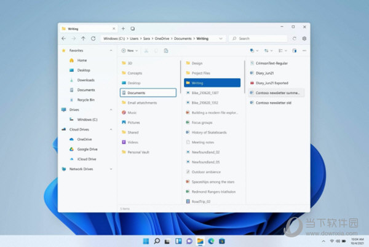This screenshot has height=247, width=369.
Task: Click Windows (C:) in the address path
Action: coord(114,39)
